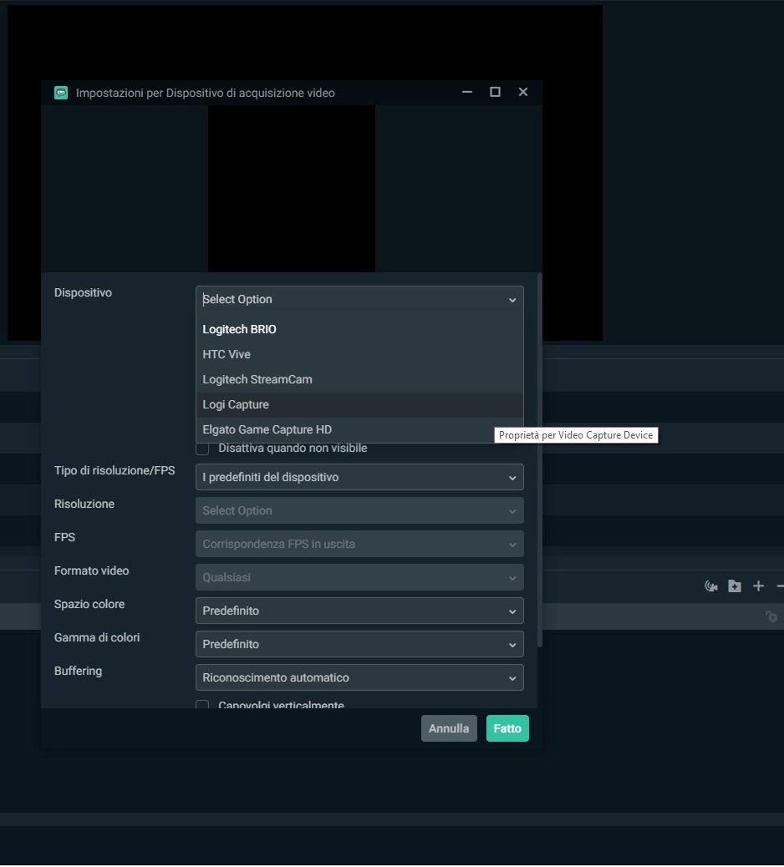Click the settings dialog vertical scrollbar

point(539,460)
